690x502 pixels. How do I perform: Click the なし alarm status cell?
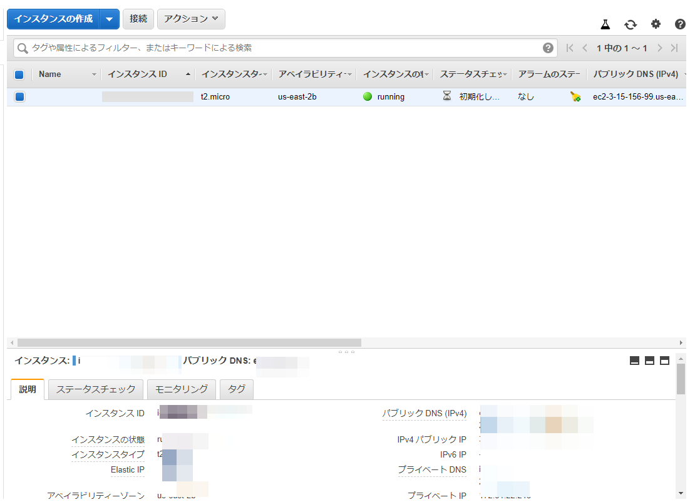[525, 97]
